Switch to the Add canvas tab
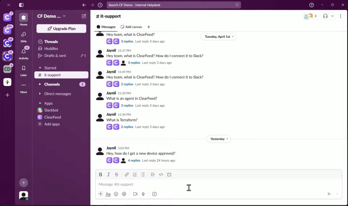This screenshot has height=206, width=348. tap(131, 27)
